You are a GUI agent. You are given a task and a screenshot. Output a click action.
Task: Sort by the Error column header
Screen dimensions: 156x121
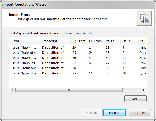coord(25,41)
